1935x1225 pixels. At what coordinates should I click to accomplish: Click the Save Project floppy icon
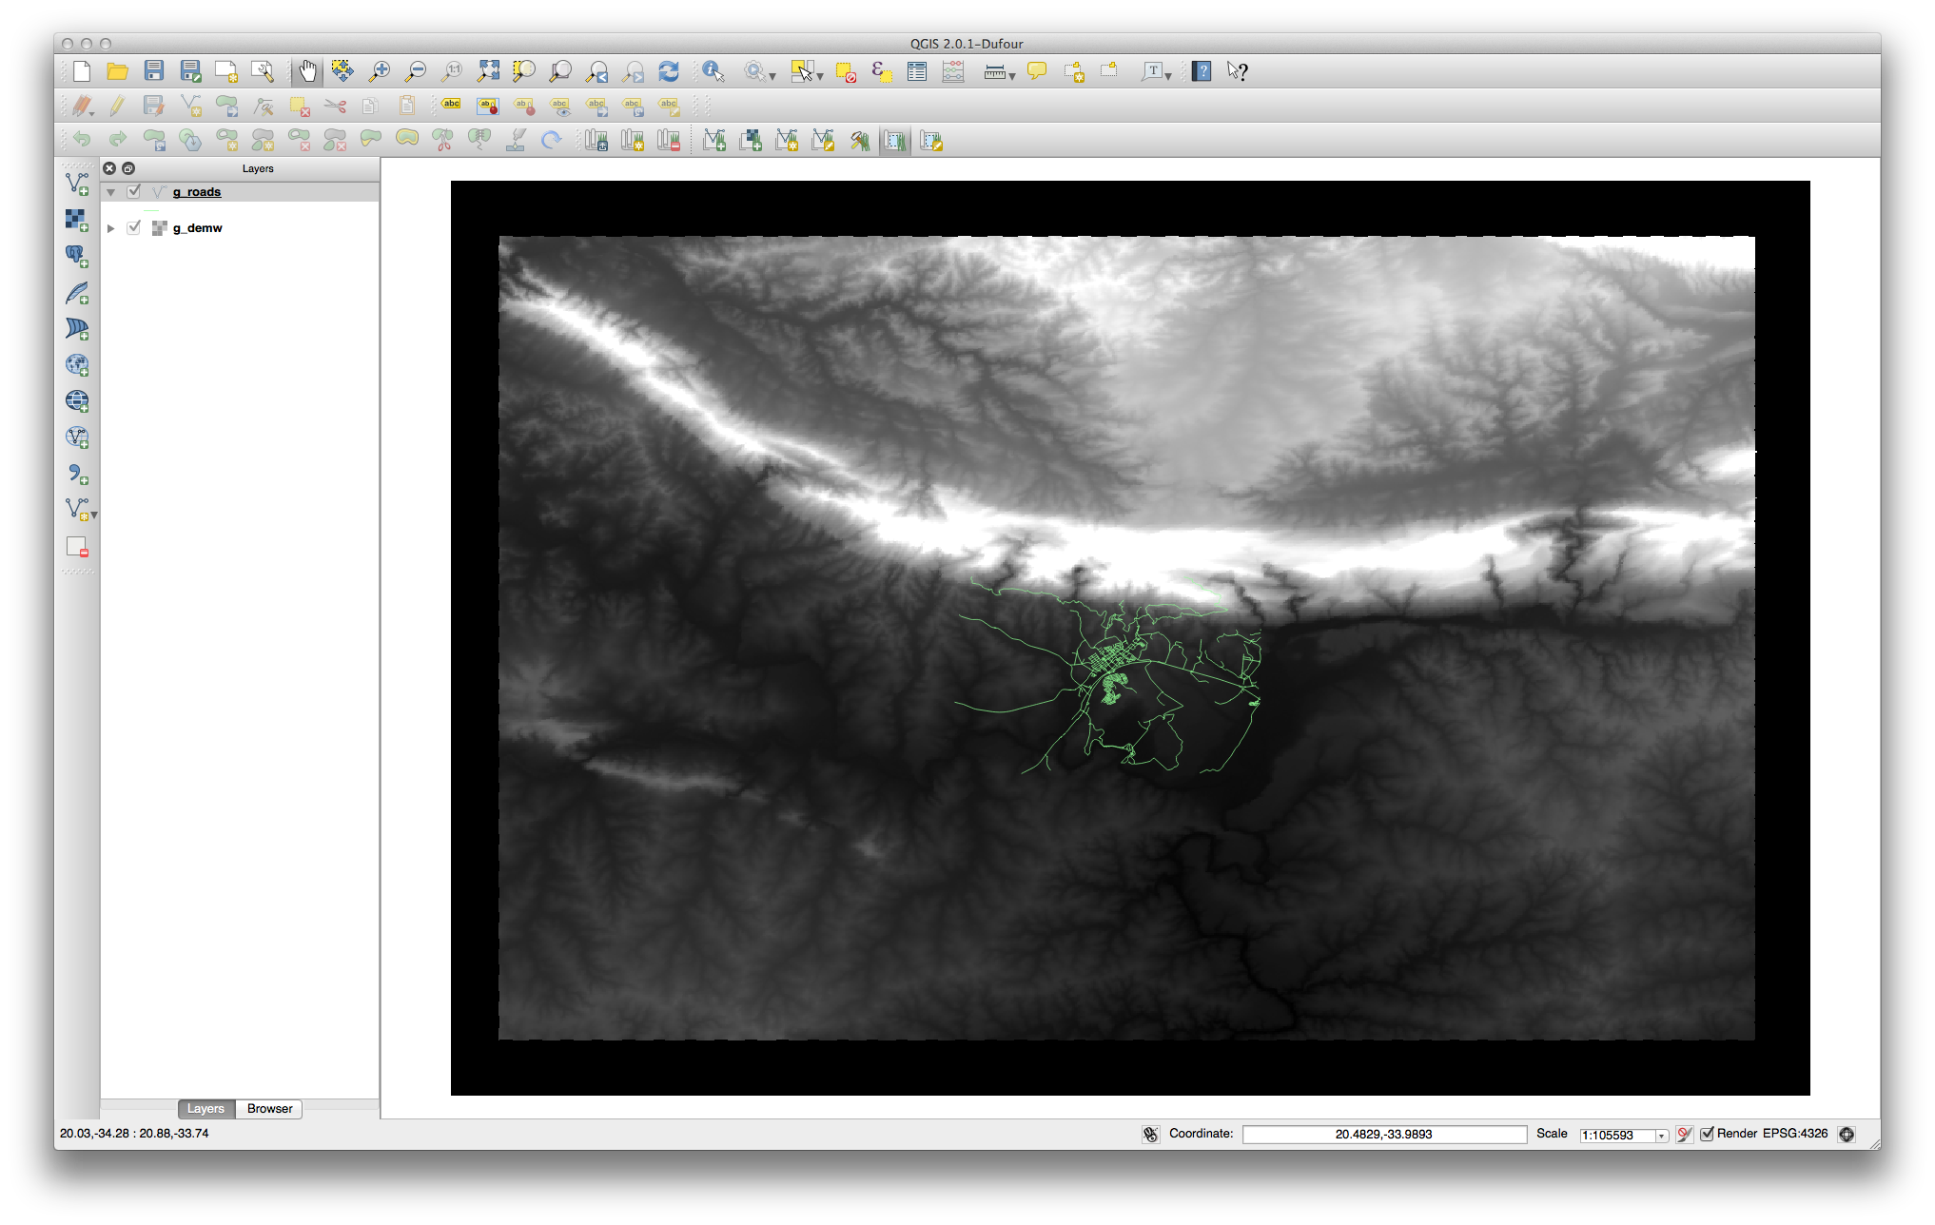tap(154, 71)
